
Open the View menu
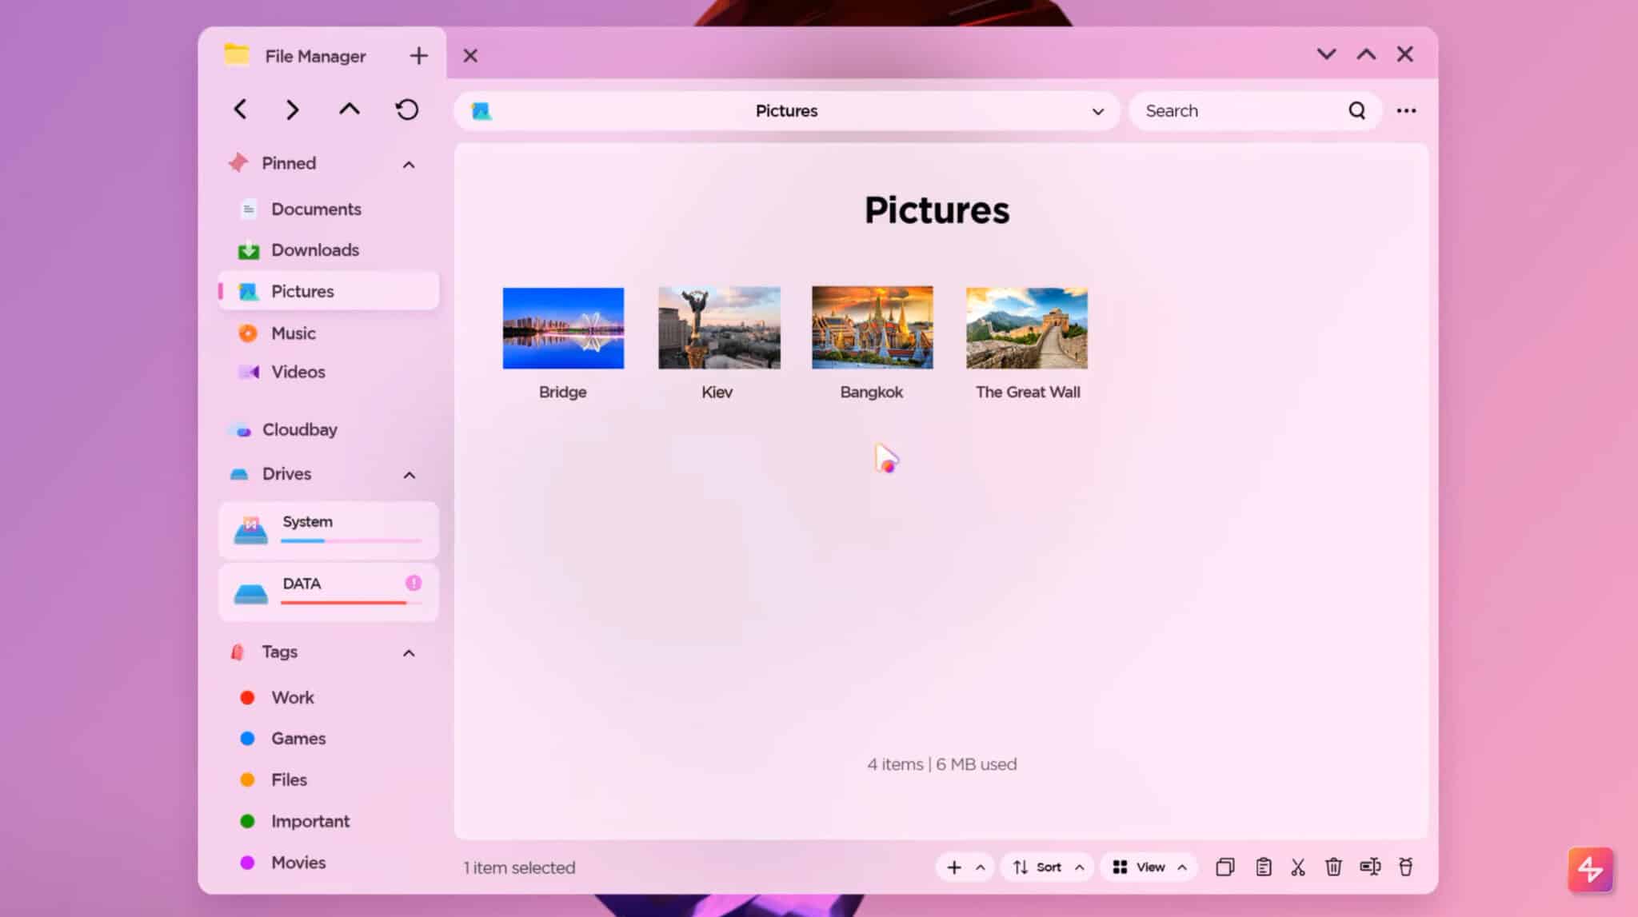1149,867
